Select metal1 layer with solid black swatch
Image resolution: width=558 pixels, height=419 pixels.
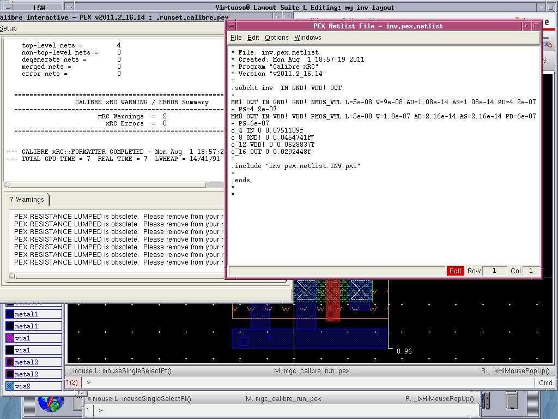point(34,326)
